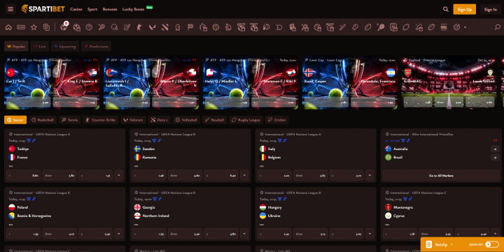Click the Spartibet logo

tap(43, 9)
